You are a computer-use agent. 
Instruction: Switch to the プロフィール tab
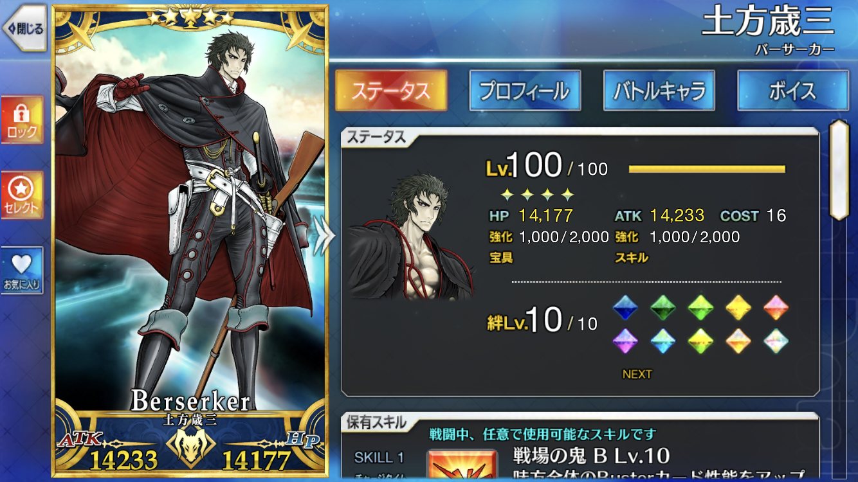click(x=525, y=91)
